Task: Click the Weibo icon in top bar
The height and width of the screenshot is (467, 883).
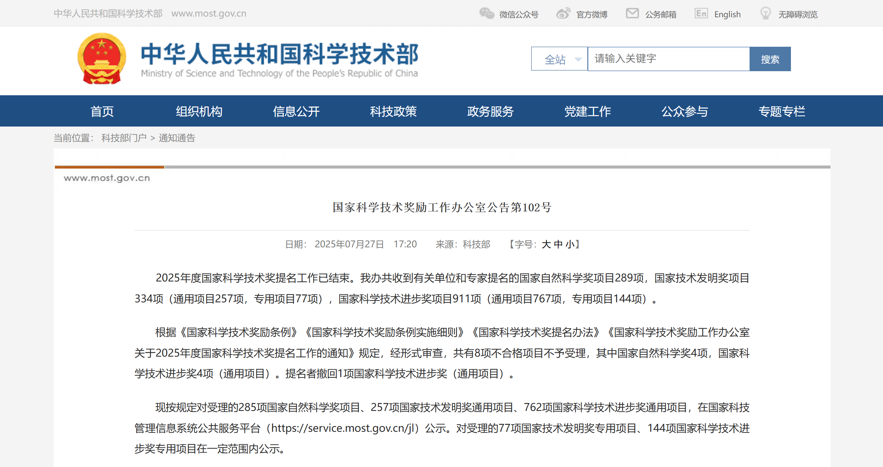Action: 563,14
